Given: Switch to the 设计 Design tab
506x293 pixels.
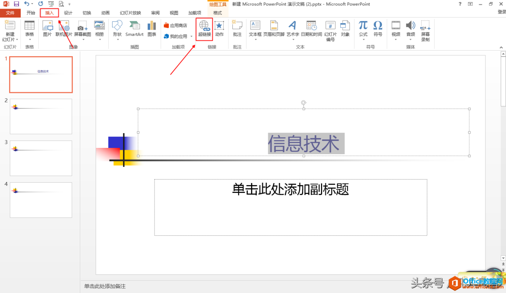Looking at the screenshot, I should click(x=68, y=13).
